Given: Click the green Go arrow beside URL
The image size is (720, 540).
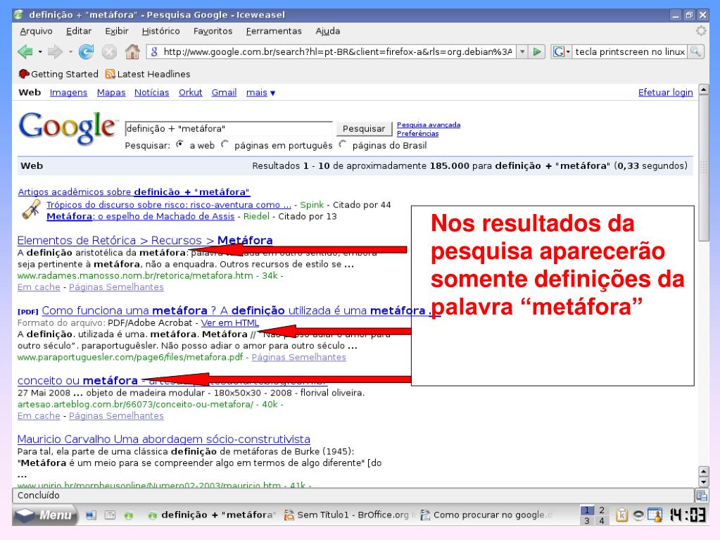Looking at the screenshot, I should click(536, 51).
